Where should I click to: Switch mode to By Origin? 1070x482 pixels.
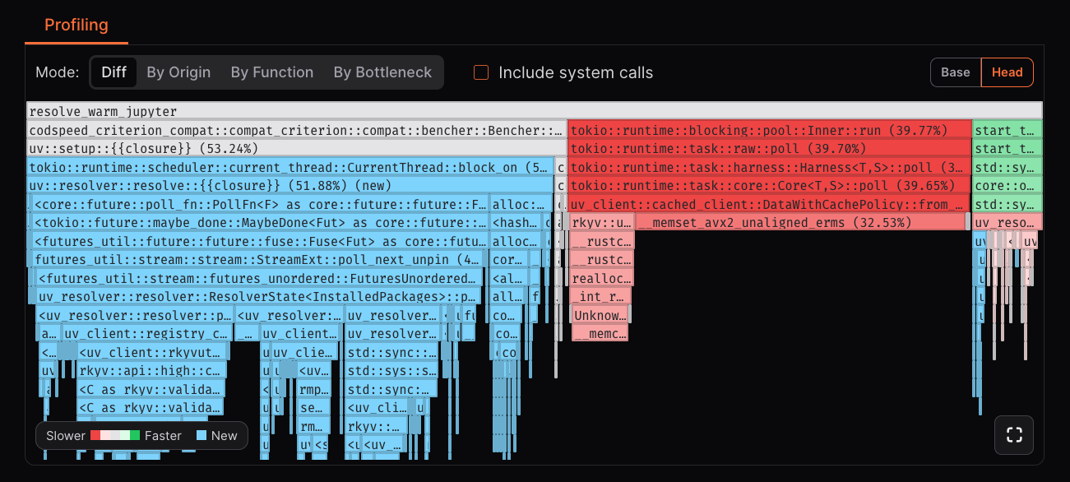pos(178,72)
